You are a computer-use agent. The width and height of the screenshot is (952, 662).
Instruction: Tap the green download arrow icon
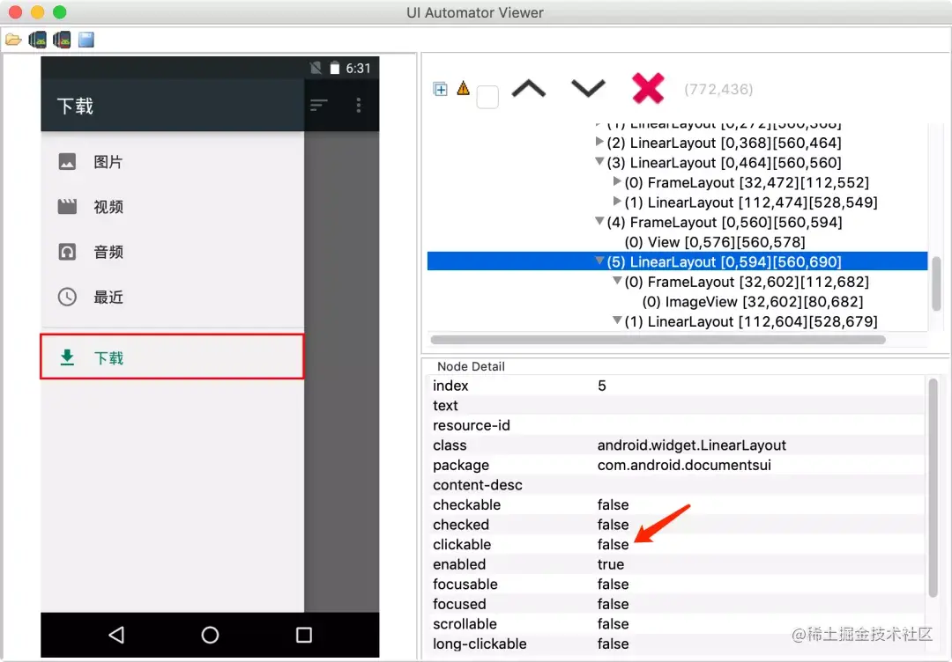(x=67, y=357)
